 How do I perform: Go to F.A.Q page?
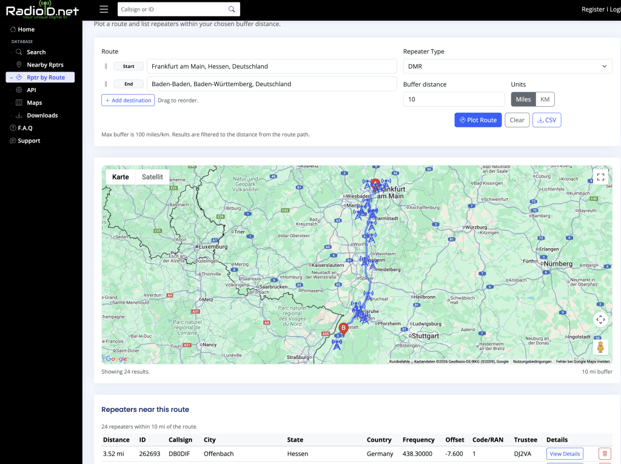click(x=25, y=128)
